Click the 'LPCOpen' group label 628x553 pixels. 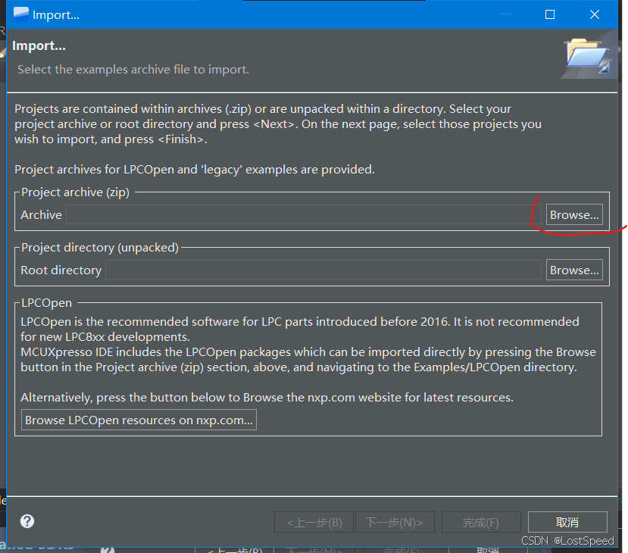[x=46, y=303]
